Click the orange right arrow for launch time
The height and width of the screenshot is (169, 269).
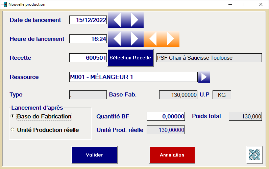point(170,39)
